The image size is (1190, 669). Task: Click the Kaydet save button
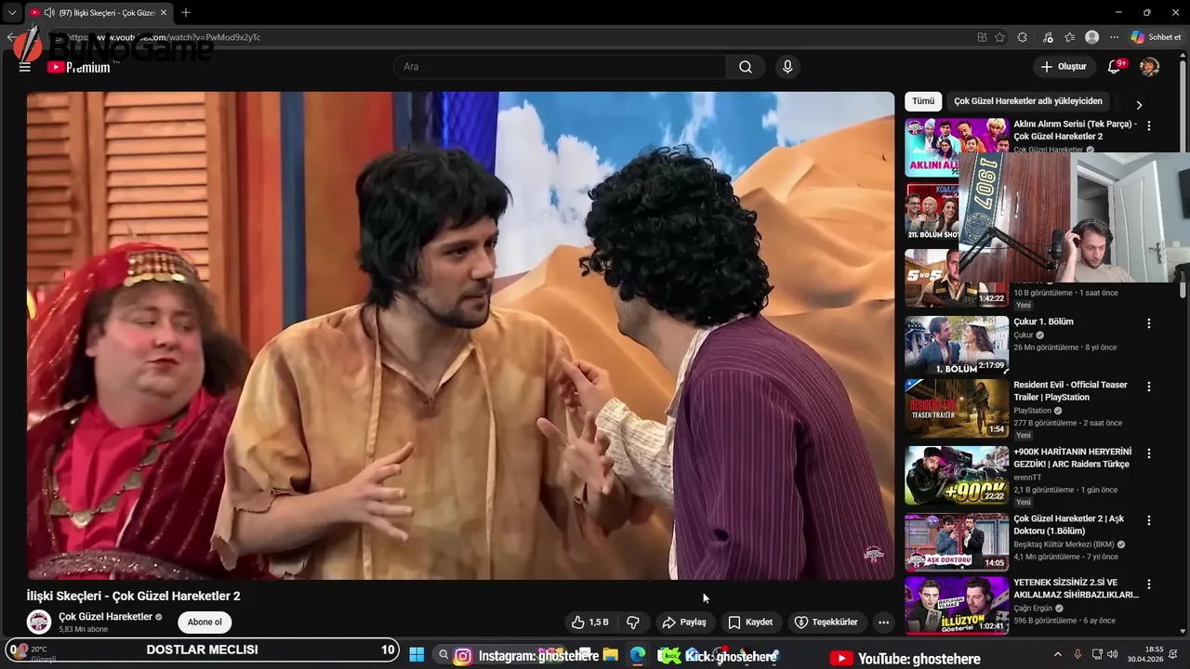749,623
